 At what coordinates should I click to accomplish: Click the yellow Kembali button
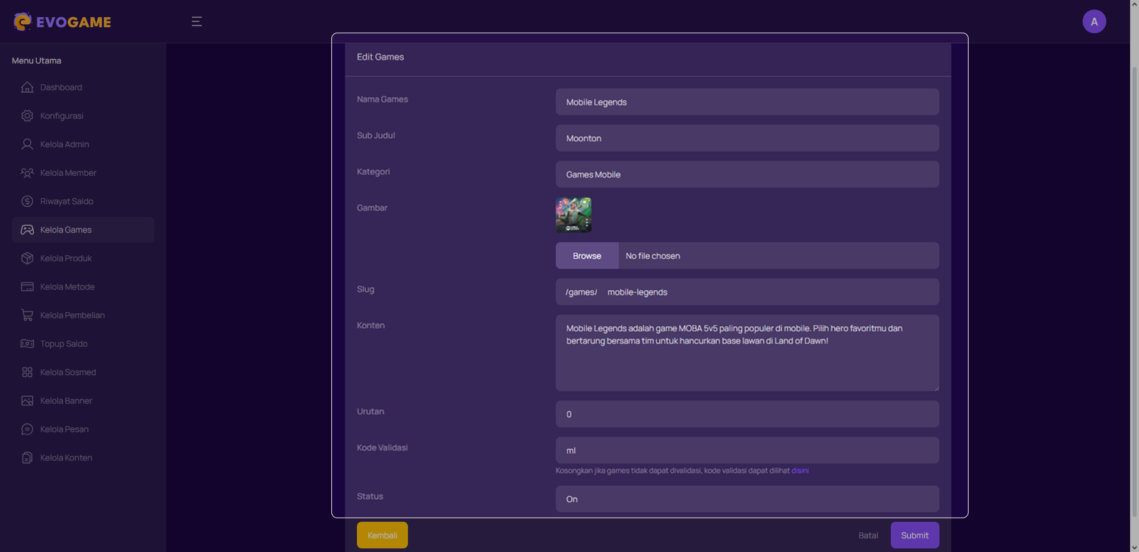click(382, 535)
